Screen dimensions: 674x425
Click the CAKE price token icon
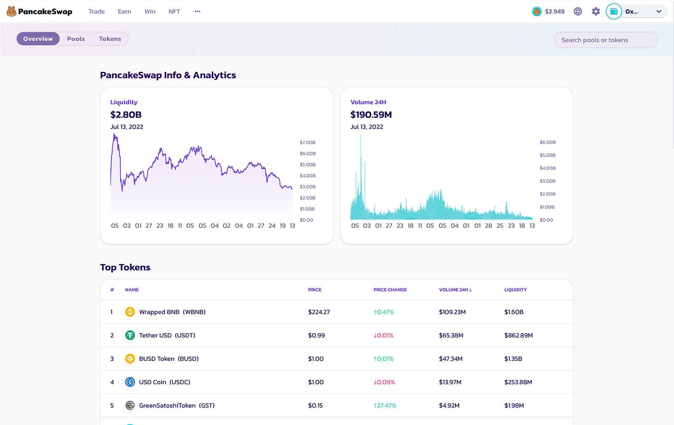537,11
